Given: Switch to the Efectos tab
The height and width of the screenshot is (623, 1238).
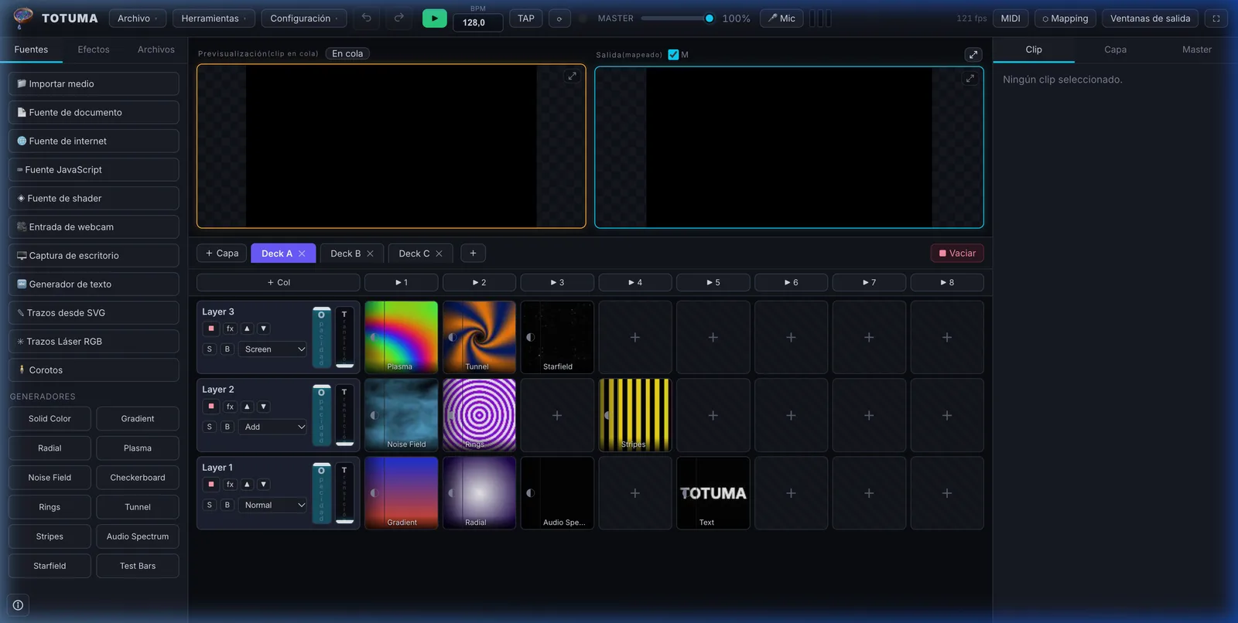Looking at the screenshot, I should [x=94, y=49].
